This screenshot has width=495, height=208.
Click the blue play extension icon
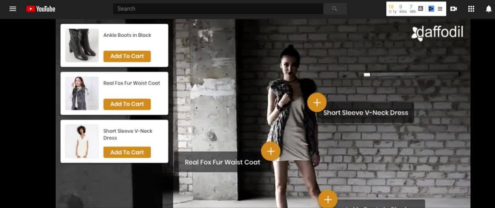(431, 9)
